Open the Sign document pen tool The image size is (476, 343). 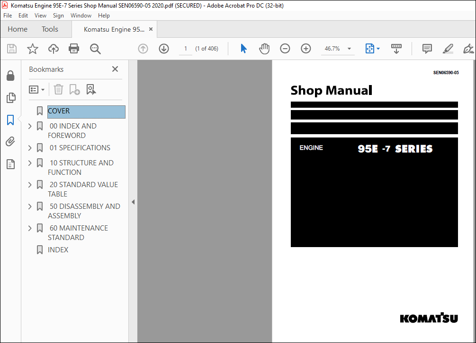click(468, 49)
